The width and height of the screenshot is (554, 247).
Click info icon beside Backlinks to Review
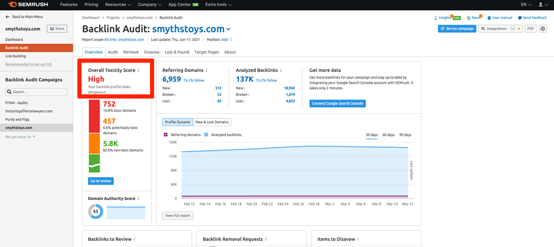click(x=135, y=239)
